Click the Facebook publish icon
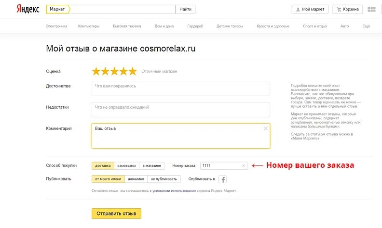This screenshot has width=382, height=228. coord(223,179)
